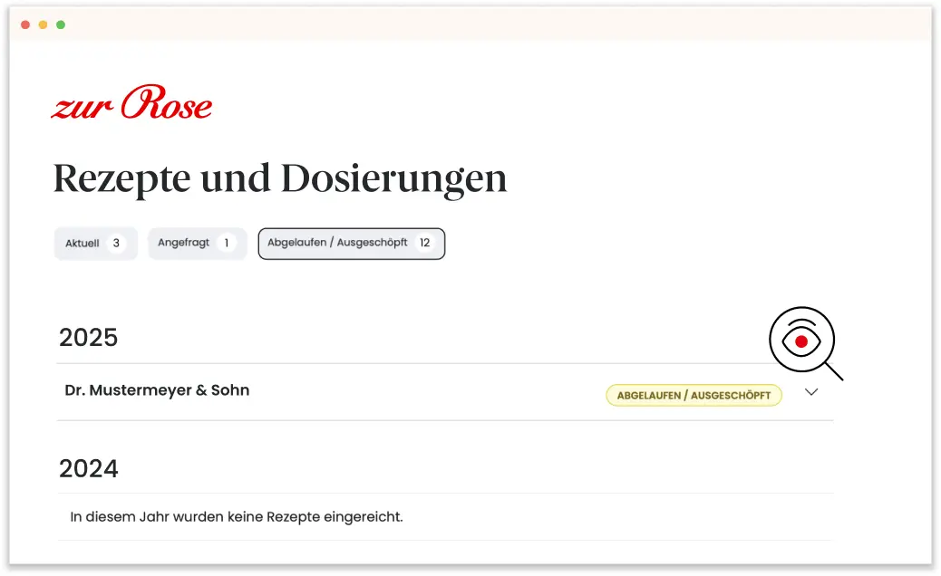Click the 2024 year heading

pyautogui.click(x=88, y=469)
